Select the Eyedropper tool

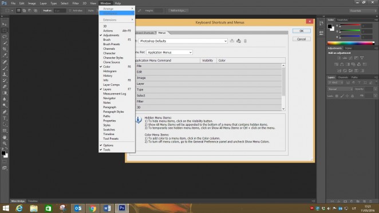click(5, 56)
